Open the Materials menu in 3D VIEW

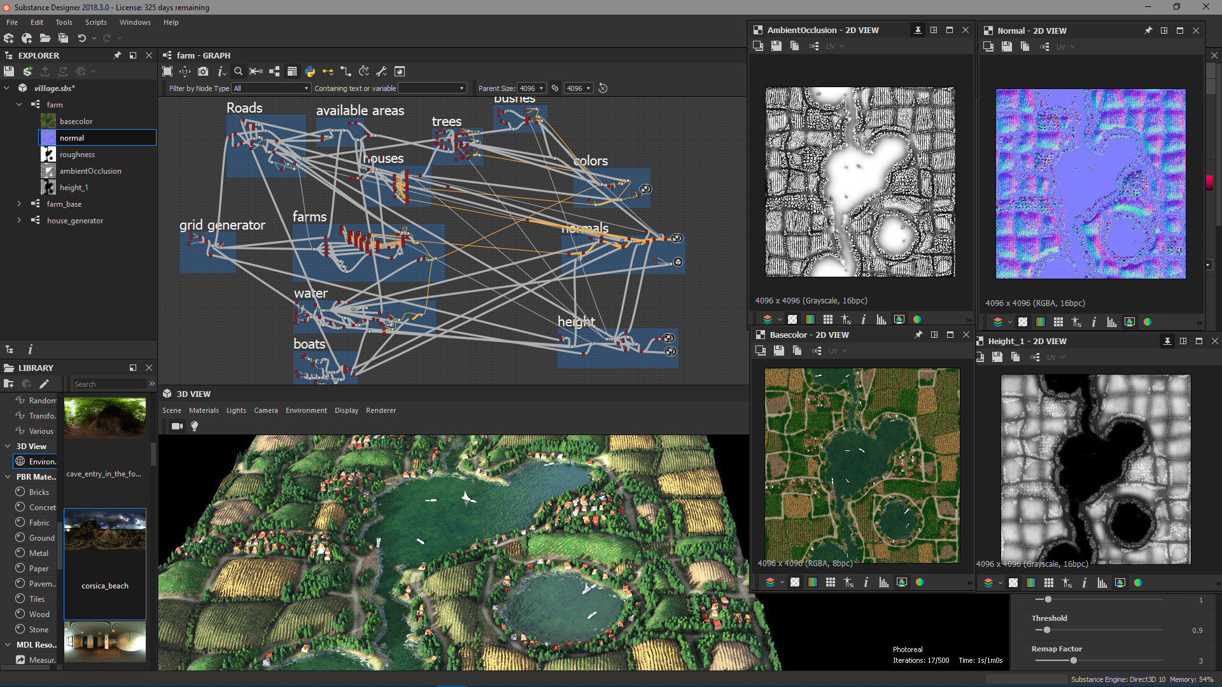point(204,410)
